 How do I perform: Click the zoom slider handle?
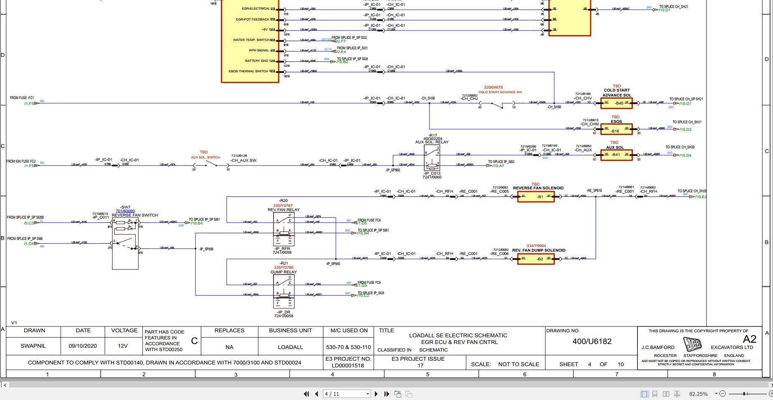[745, 394]
